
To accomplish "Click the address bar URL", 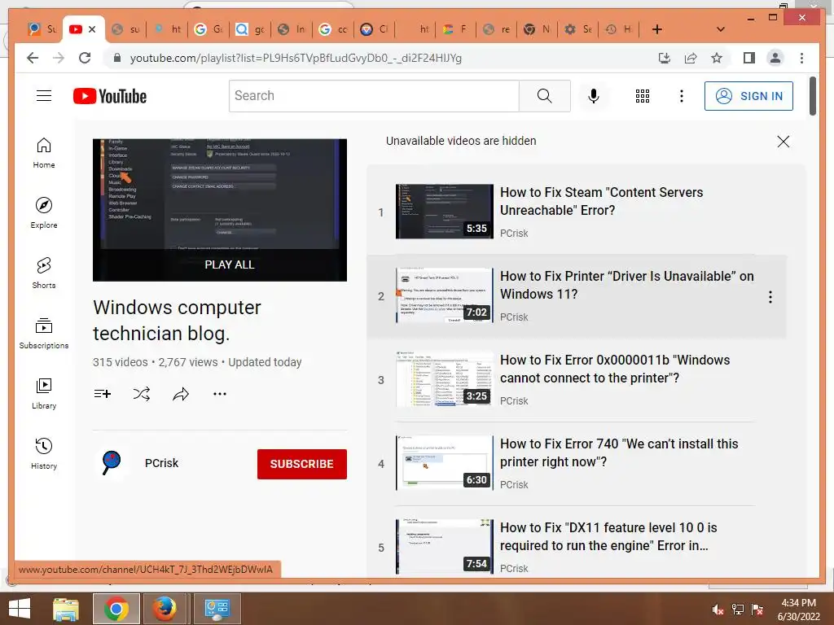I will (x=296, y=58).
